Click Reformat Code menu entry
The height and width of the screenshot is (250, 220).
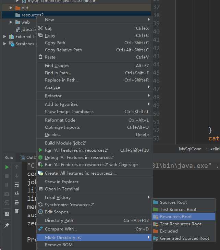tap(94, 120)
